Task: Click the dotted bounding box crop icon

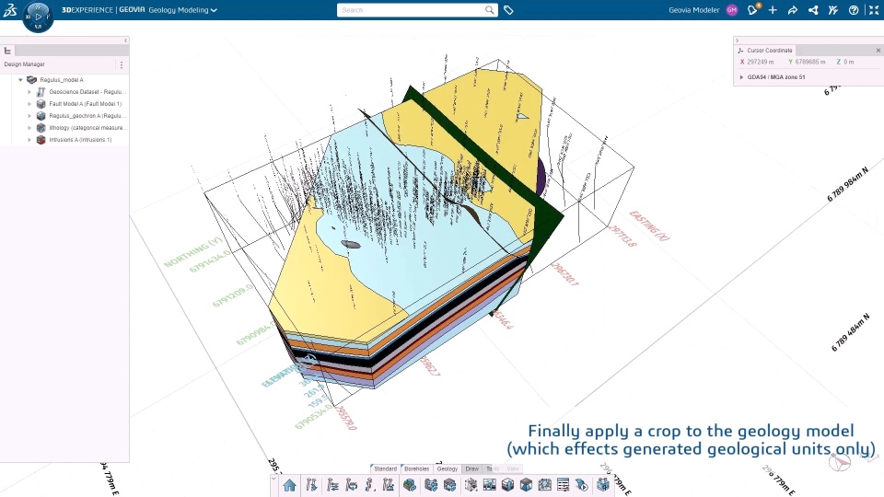Action: tap(471, 485)
